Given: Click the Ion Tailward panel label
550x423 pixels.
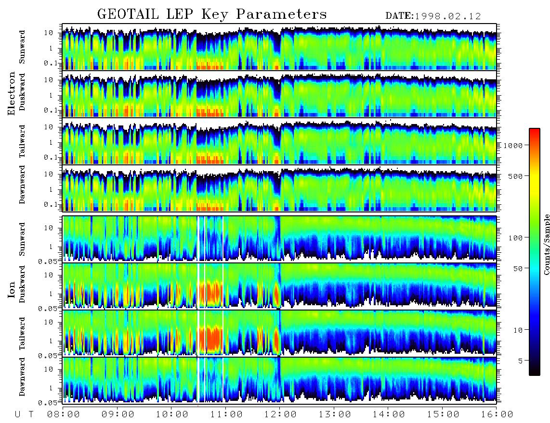Looking at the screenshot, I should point(22,334).
